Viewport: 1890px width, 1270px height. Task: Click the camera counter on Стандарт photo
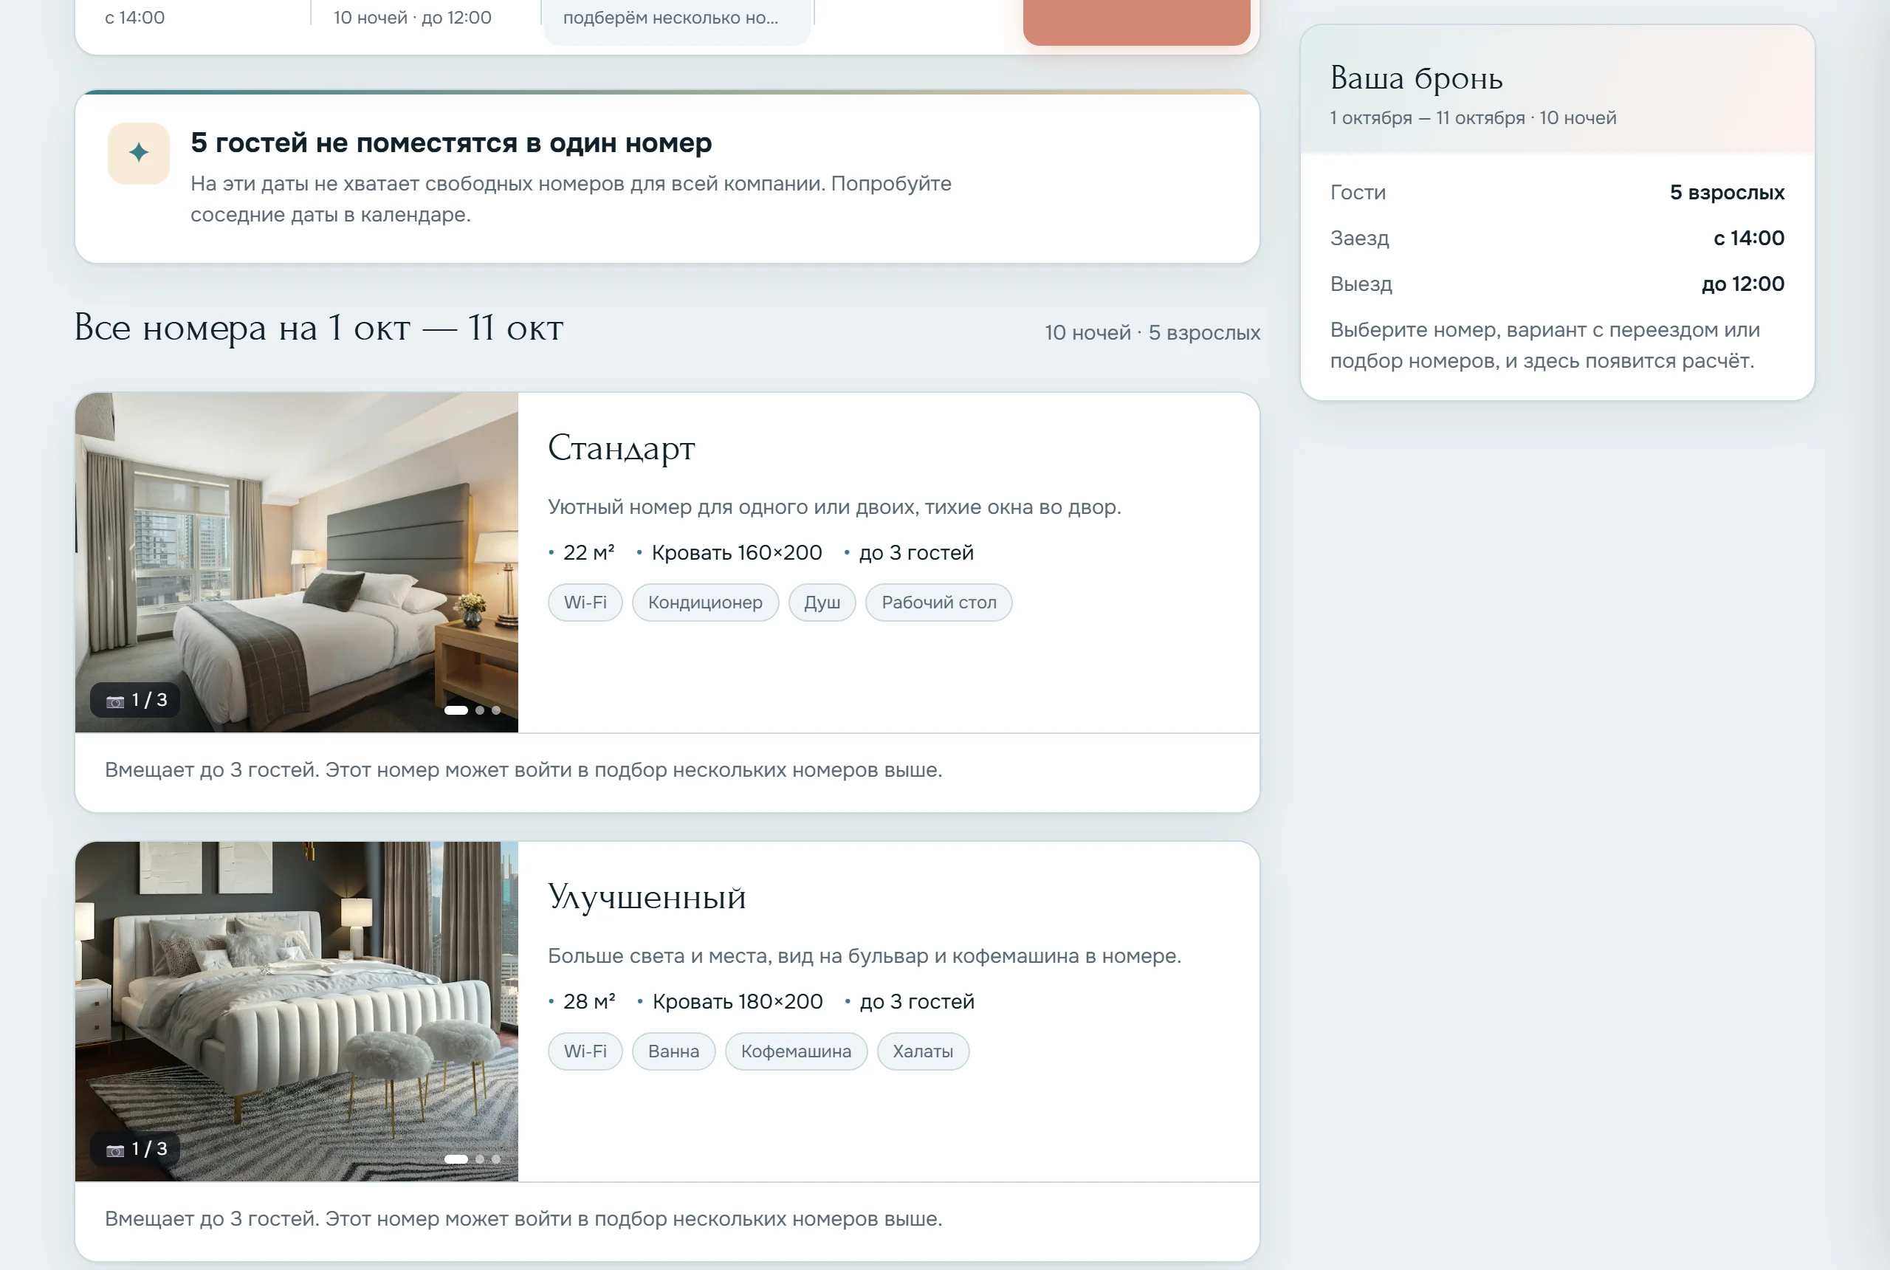[136, 700]
